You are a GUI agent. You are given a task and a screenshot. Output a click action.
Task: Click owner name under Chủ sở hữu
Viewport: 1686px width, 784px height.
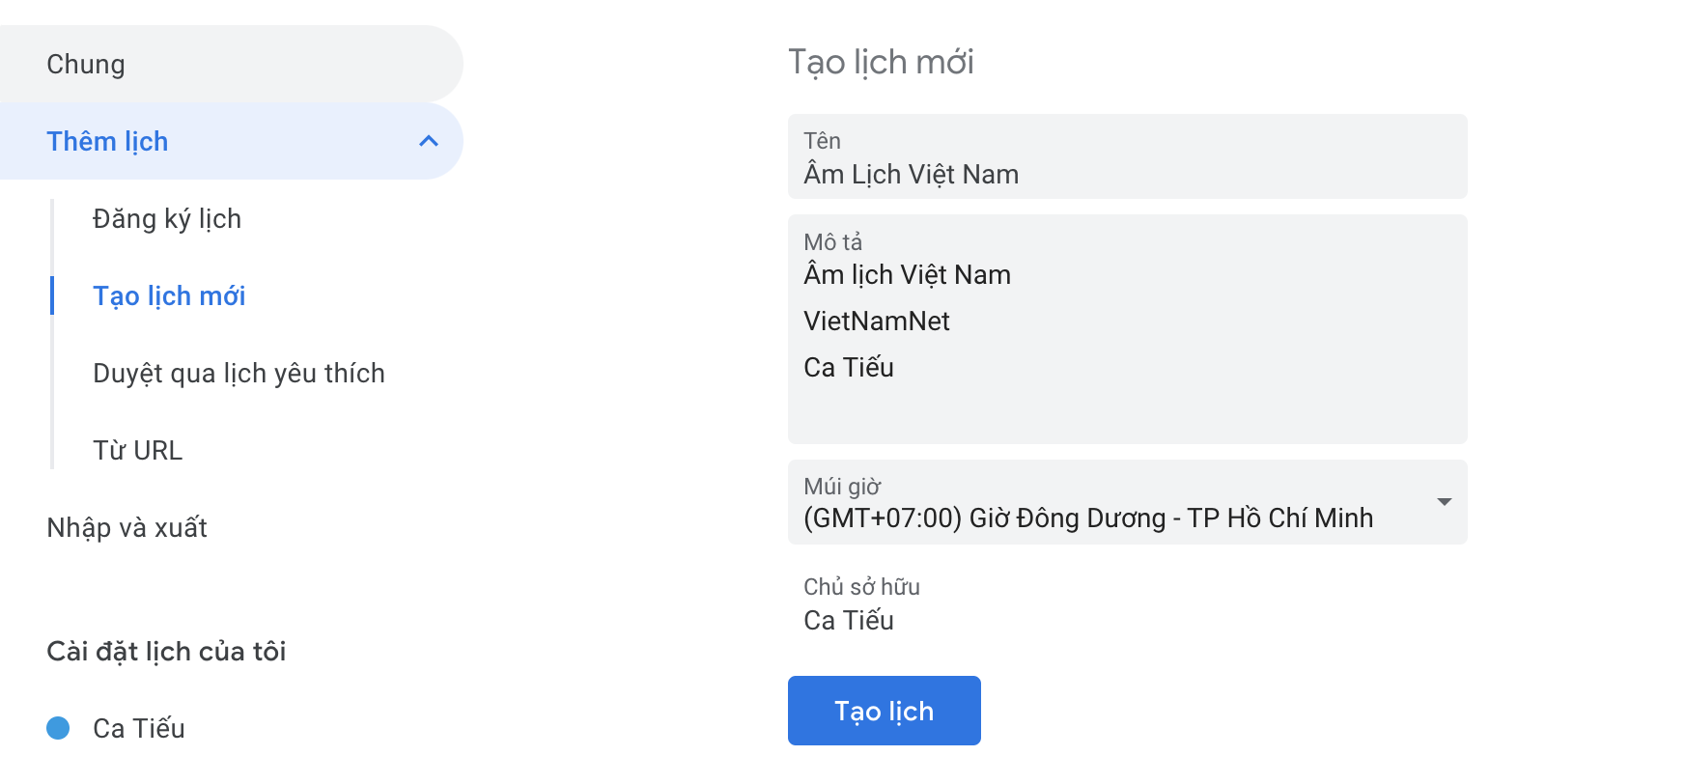849,621
